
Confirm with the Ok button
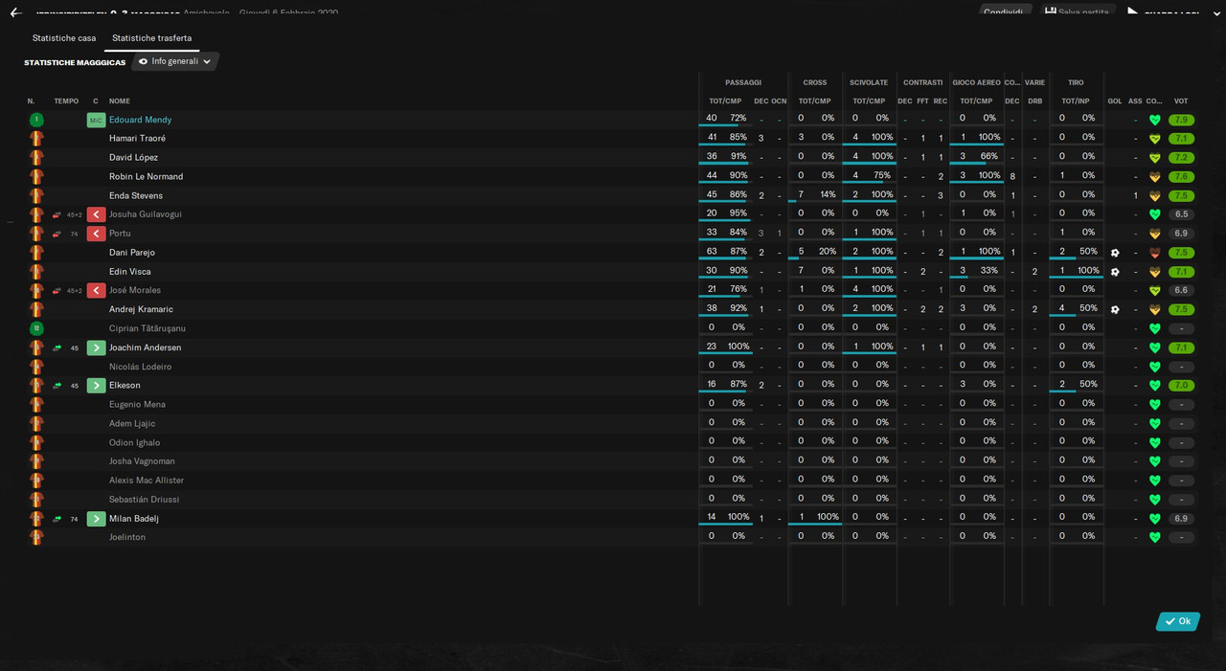pos(1178,621)
